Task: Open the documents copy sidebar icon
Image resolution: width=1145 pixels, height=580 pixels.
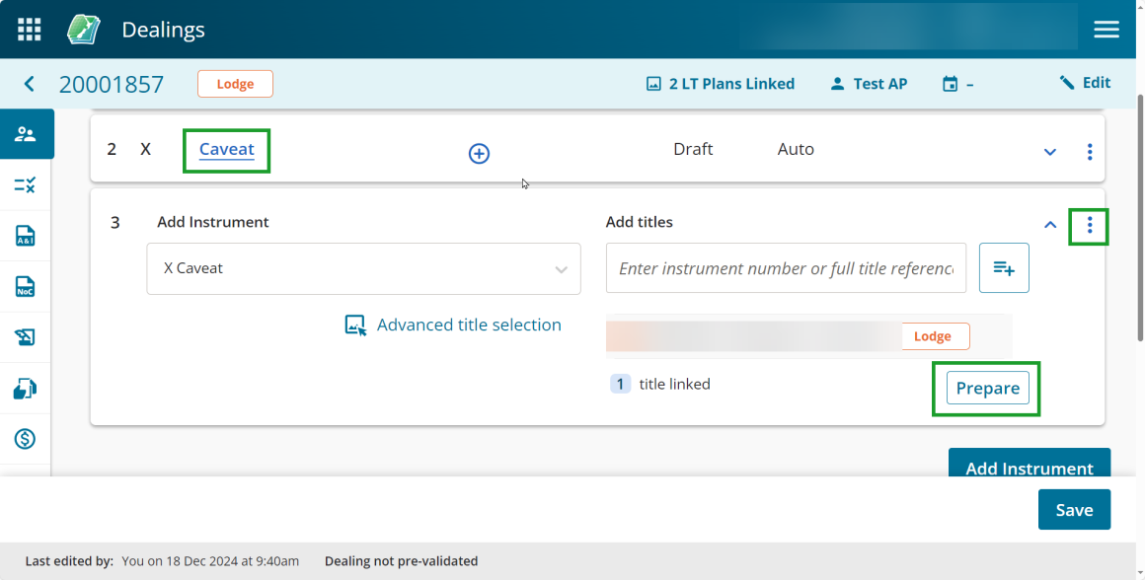Action: tap(26, 388)
